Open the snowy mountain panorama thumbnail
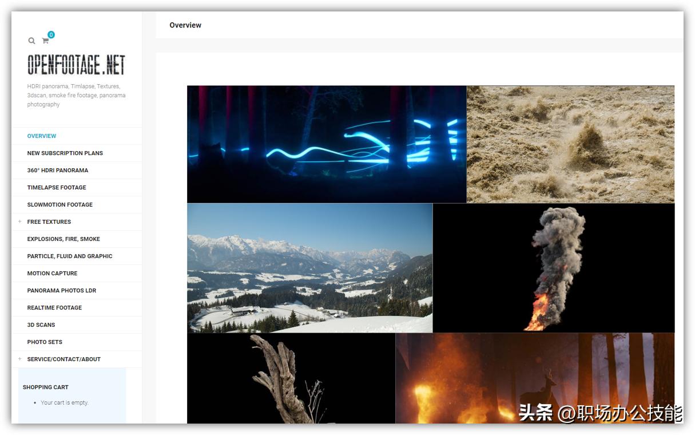 coord(309,268)
